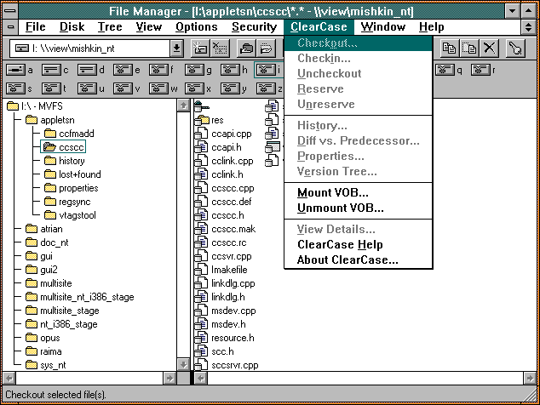Image resolution: width=540 pixels, height=405 pixels.
Task: Select the lost+found folder in tree
Action: [x=72, y=174]
